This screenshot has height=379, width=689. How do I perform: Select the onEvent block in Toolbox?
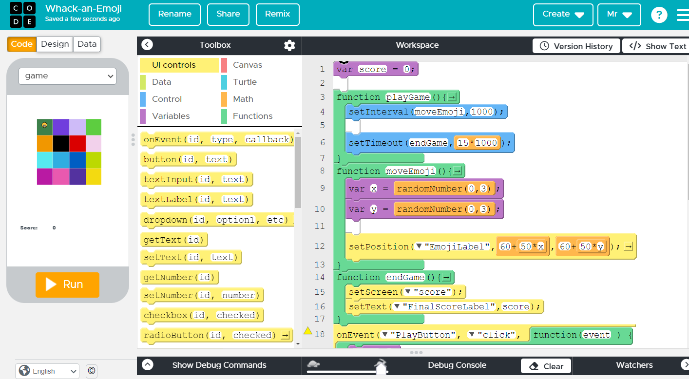218,140
